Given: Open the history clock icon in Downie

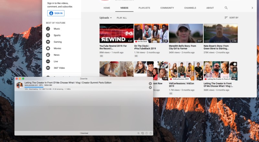Looking at the screenshot, I should (x=147, y=133).
